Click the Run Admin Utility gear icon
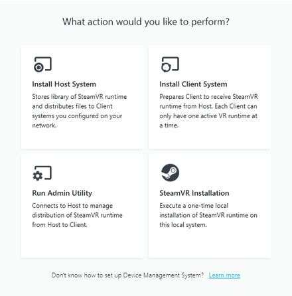 [42, 173]
